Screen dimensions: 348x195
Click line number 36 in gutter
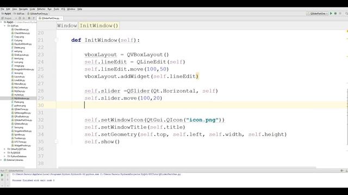41,149
